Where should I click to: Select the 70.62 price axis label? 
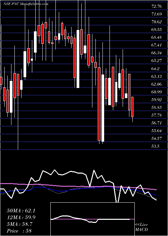tap(157, 22)
